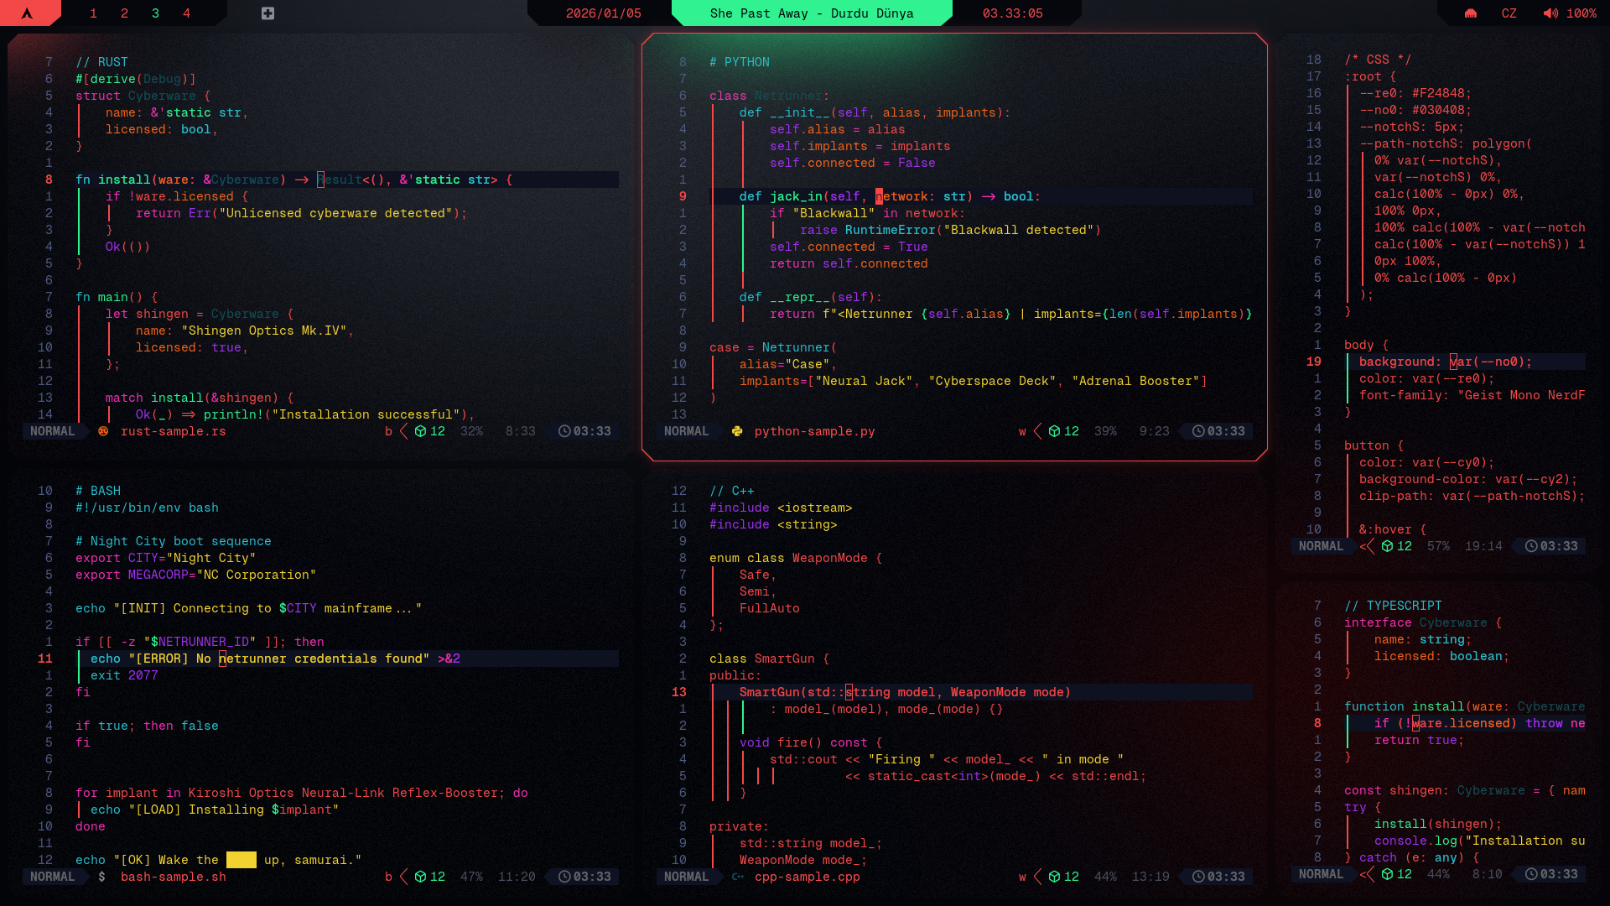
Task: Click the Rust file icon in statusline
Action: pyautogui.click(x=103, y=431)
